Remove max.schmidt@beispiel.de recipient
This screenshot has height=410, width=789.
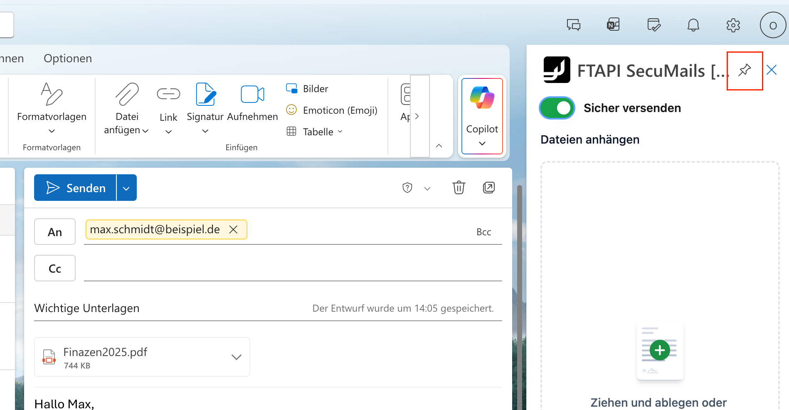point(234,229)
